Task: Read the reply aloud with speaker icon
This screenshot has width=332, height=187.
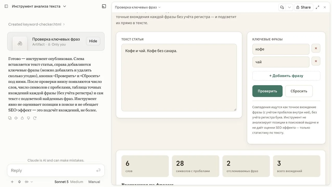Action: [16, 118]
